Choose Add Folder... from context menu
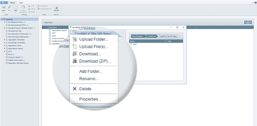Screen dimensions: 257x126 [x=91, y=71]
